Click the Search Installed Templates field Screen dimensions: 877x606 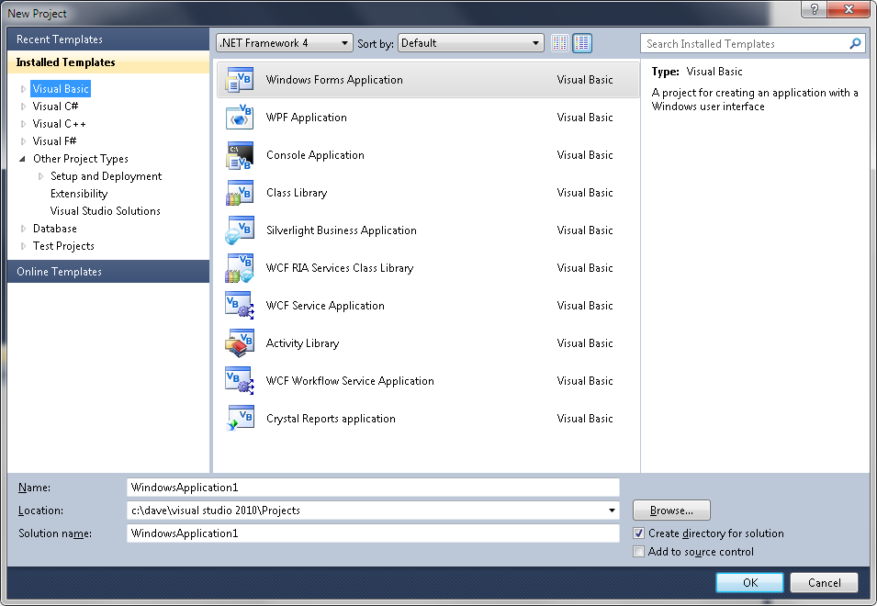click(744, 44)
